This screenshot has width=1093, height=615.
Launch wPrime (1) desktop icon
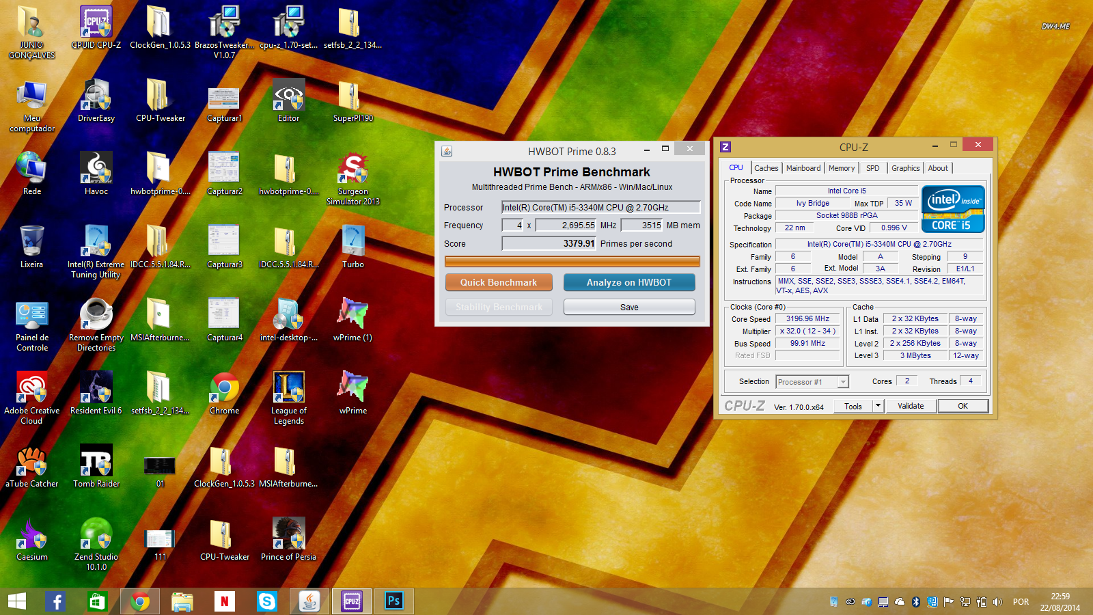coord(353,320)
